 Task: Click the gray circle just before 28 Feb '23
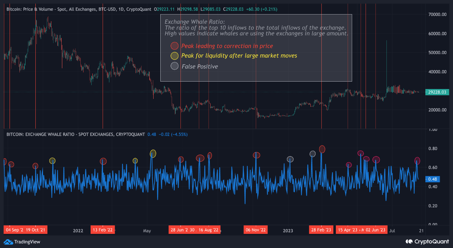(x=312, y=154)
